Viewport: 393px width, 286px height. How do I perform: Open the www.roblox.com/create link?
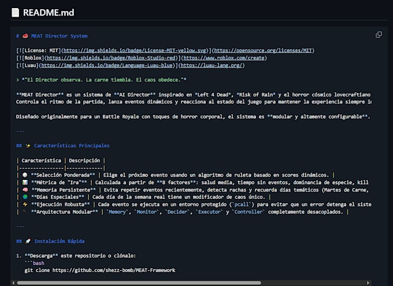tap(224, 58)
